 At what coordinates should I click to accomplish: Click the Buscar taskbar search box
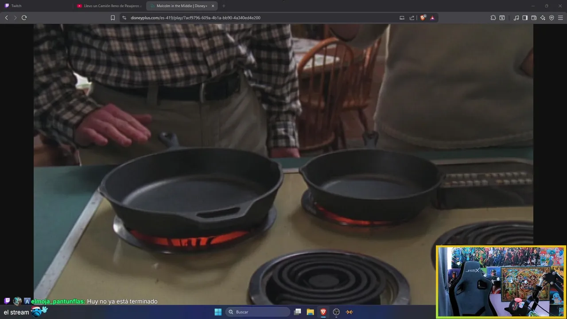point(258,312)
